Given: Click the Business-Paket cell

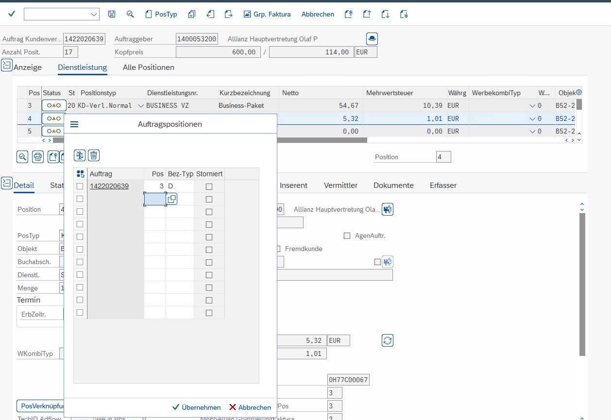Looking at the screenshot, I should coord(248,105).
